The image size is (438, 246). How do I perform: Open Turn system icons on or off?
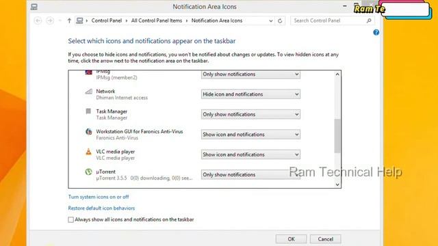[x=99, y=197]
